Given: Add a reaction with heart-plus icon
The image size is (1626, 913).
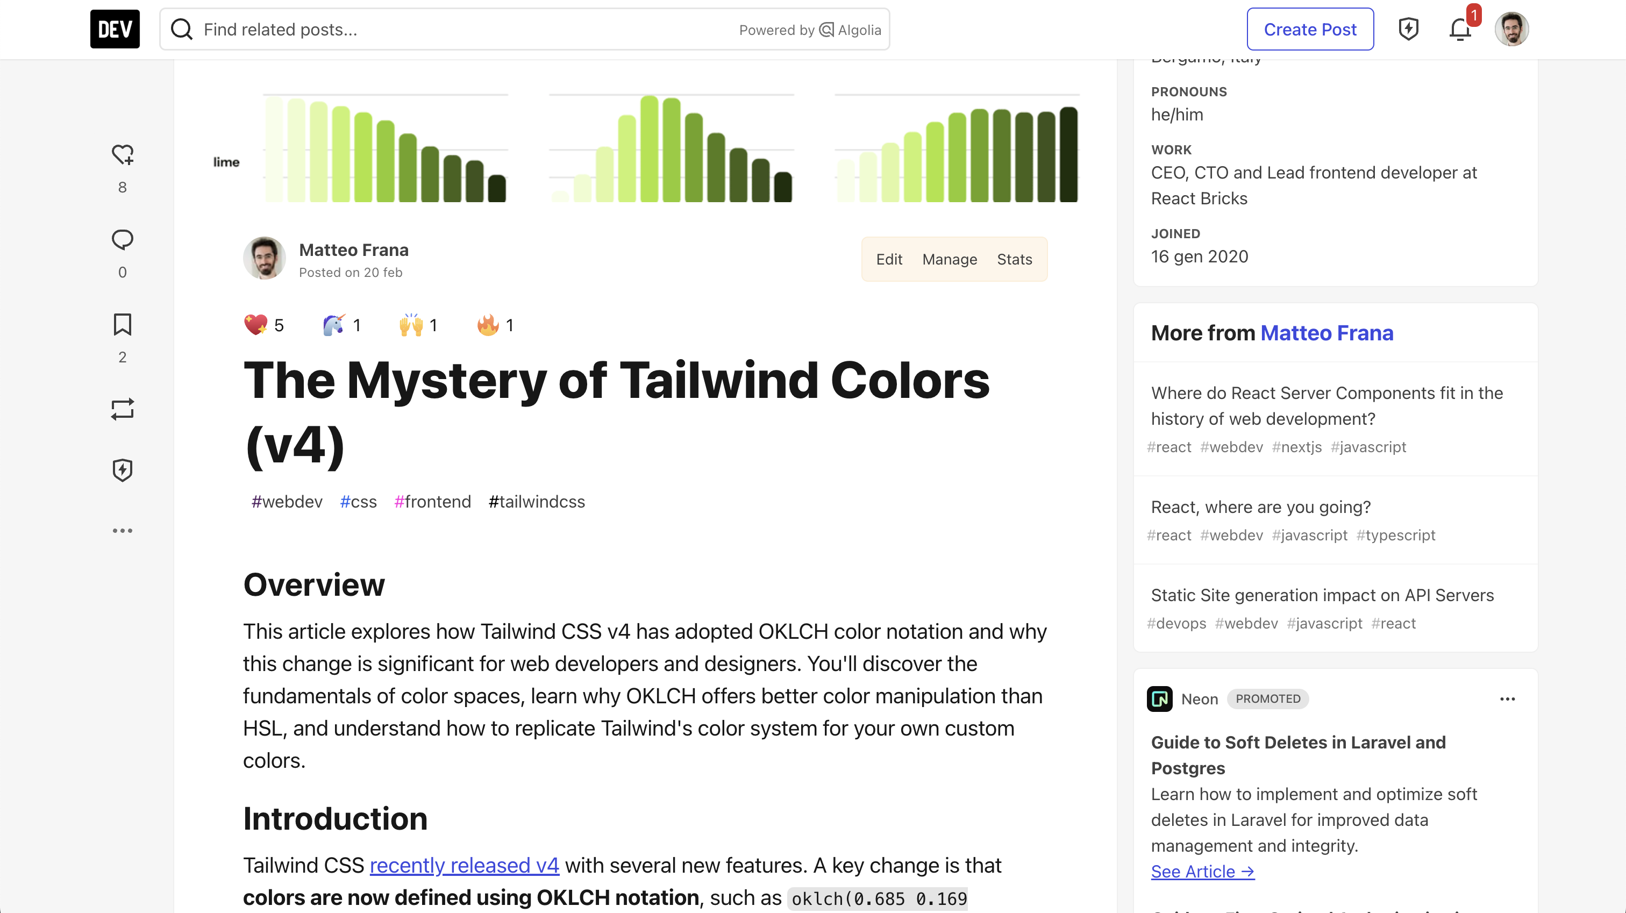Looking at the screenshot, I should [123, 155].
